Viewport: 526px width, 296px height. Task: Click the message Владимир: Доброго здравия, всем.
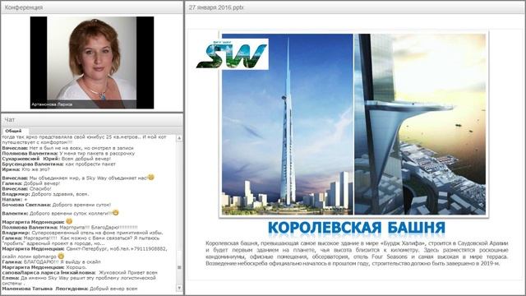tap(46, 194)
